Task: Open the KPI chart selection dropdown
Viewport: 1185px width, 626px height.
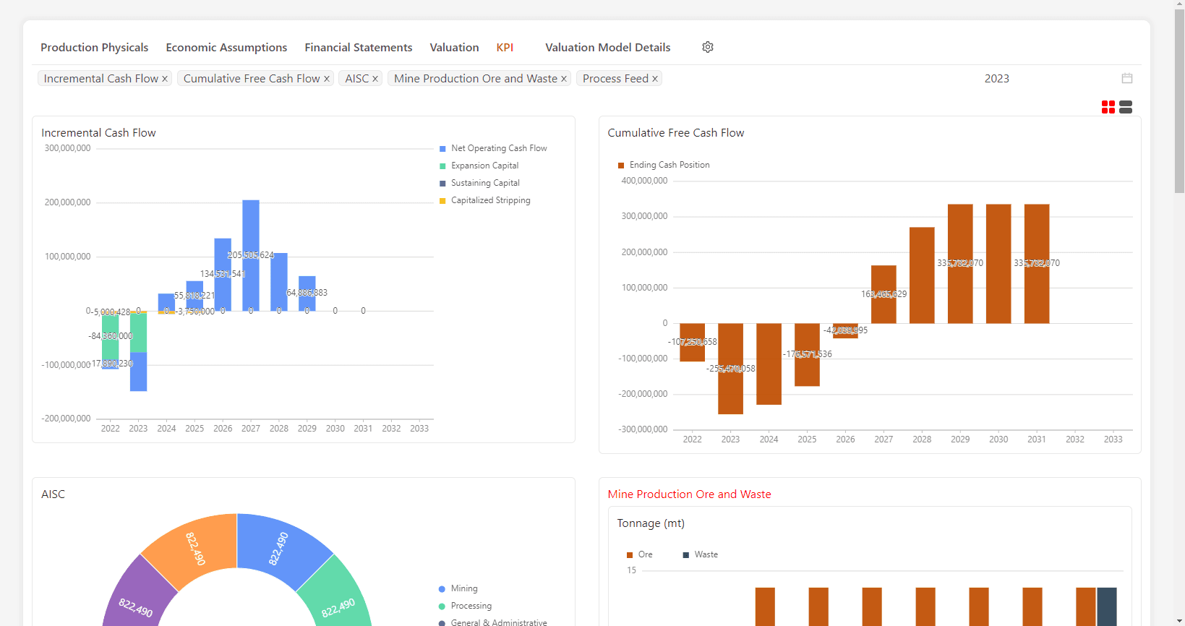Action: pos(795,78)
